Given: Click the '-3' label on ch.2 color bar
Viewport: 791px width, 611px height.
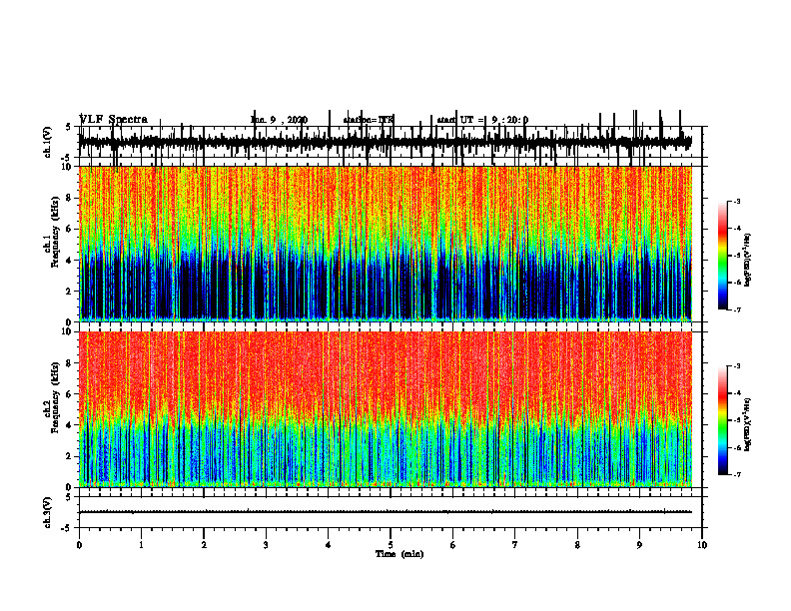Looking at the screenshot, I should pos(737,366).
